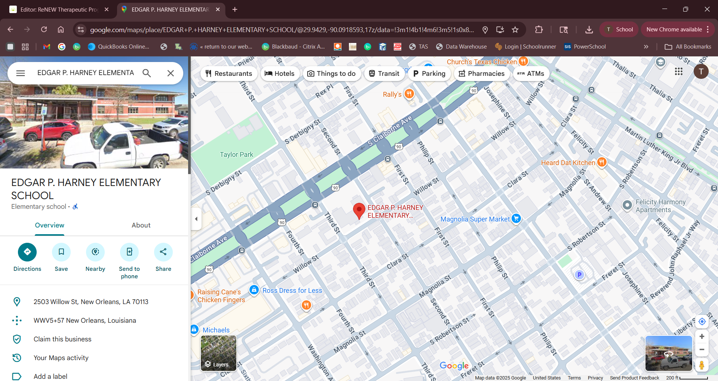
Task: Show Transit options
Action: 384,74
